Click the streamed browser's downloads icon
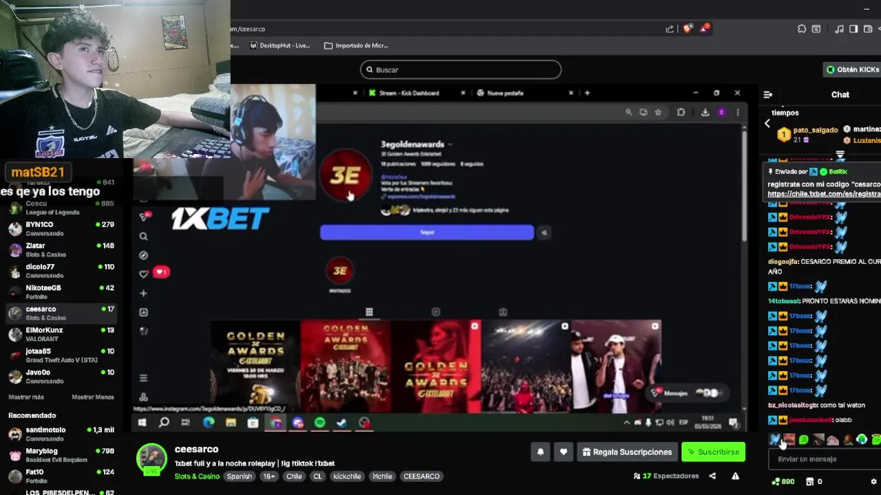This screenshot has width=881, height=495. [x=705, y=112]
